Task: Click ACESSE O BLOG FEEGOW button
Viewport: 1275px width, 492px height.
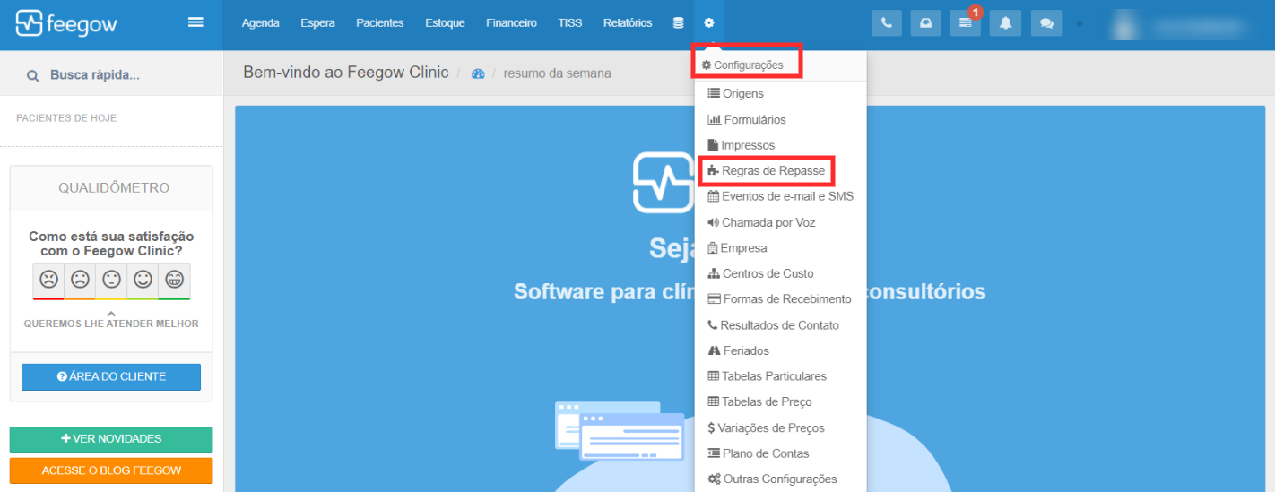Action: coord(111,470)
